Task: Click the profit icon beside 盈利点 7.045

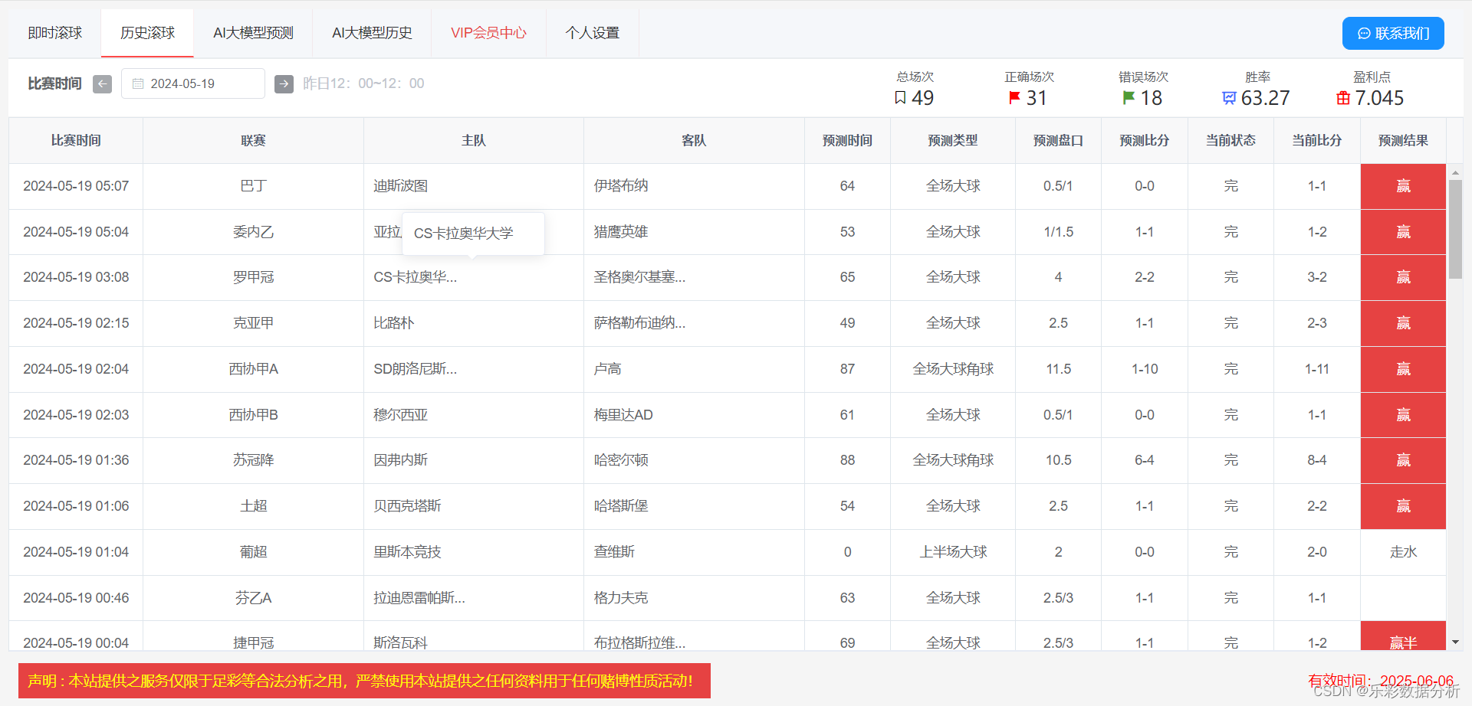Action: [x=1342, y=98]
